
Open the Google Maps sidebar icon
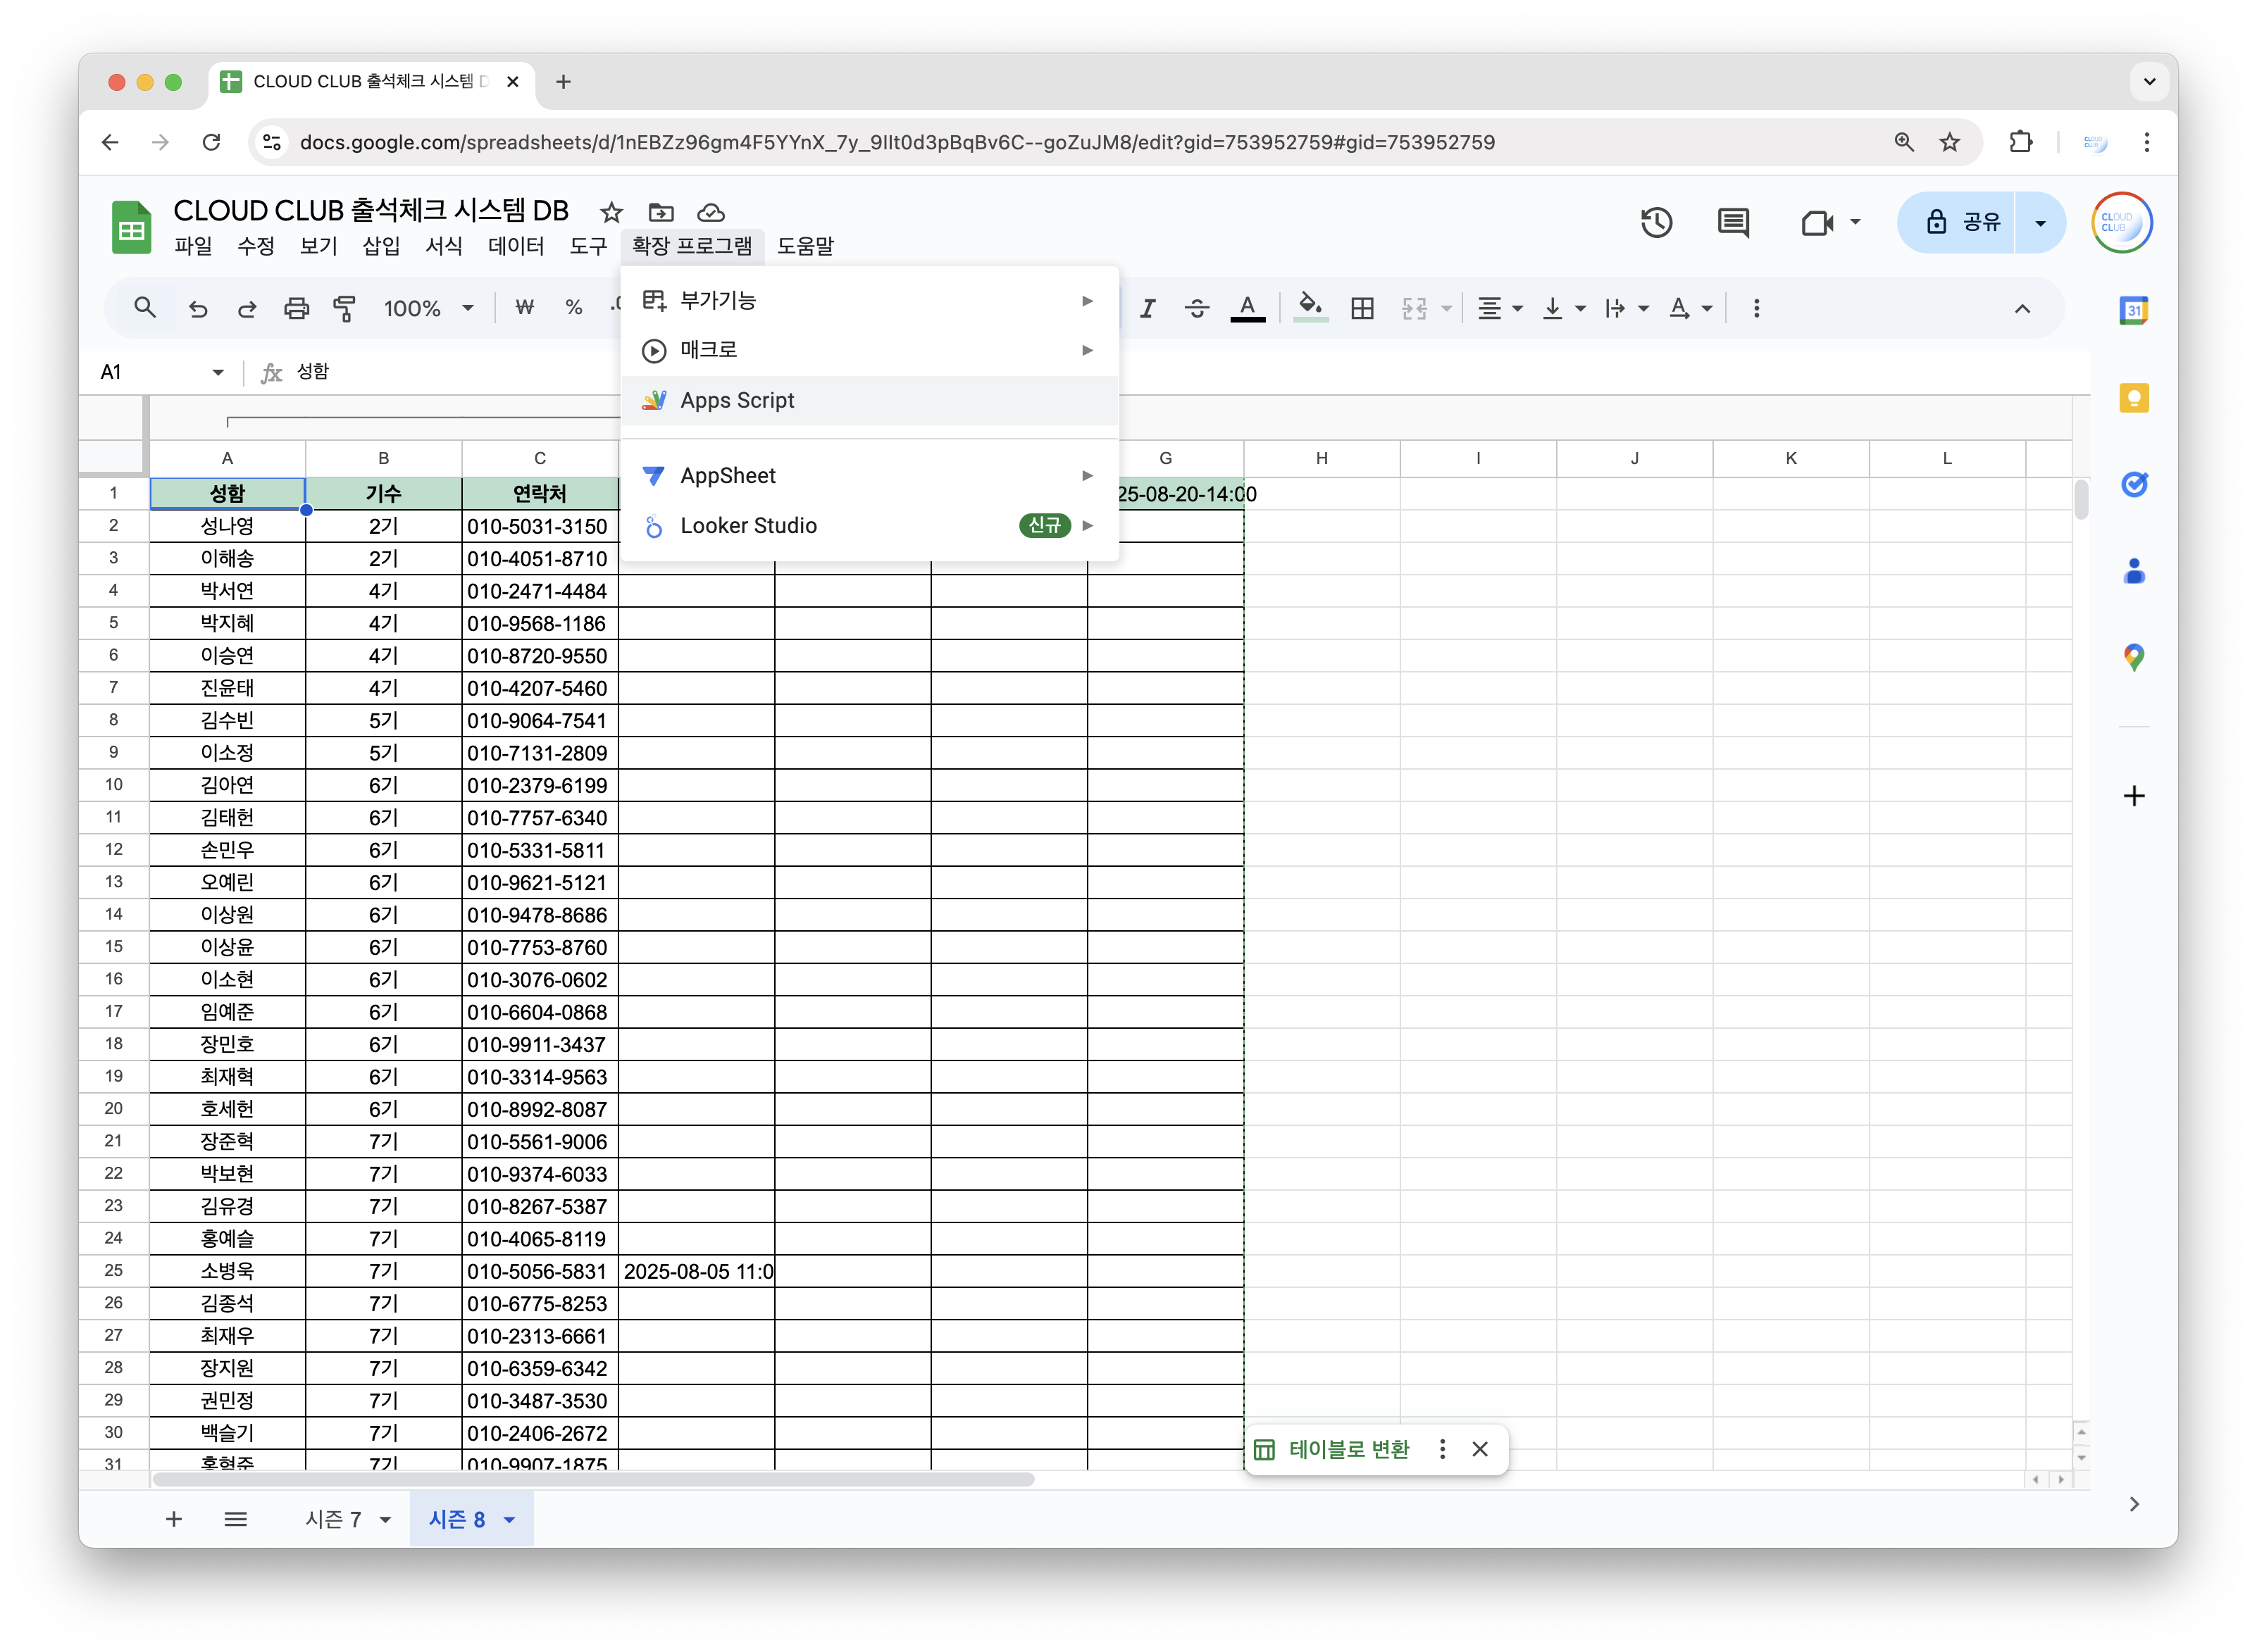(x=2133, y=657)
